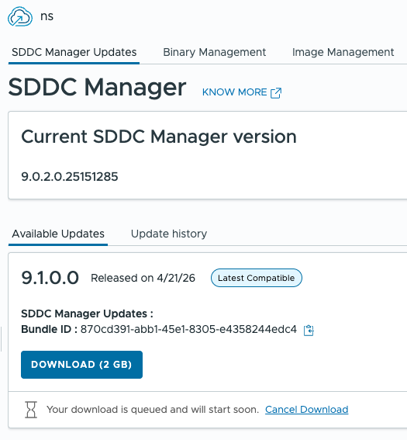Follow the KNOW MORE link
The image size is (407, 440).
(242, 92)
